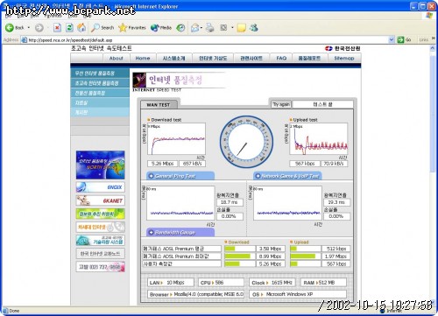Select sidebar item 게시판
This screenshot has height=316, width=438.
tap(100, 112)
